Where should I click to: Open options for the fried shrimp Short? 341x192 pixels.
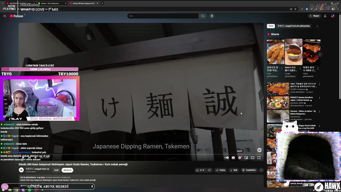pyautogui.click(x=282, y=69)
